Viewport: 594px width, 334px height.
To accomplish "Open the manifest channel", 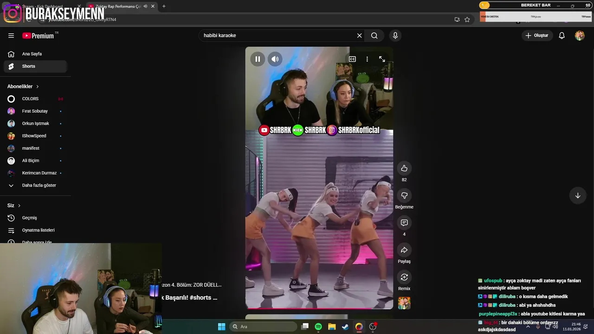I will 35,148.
